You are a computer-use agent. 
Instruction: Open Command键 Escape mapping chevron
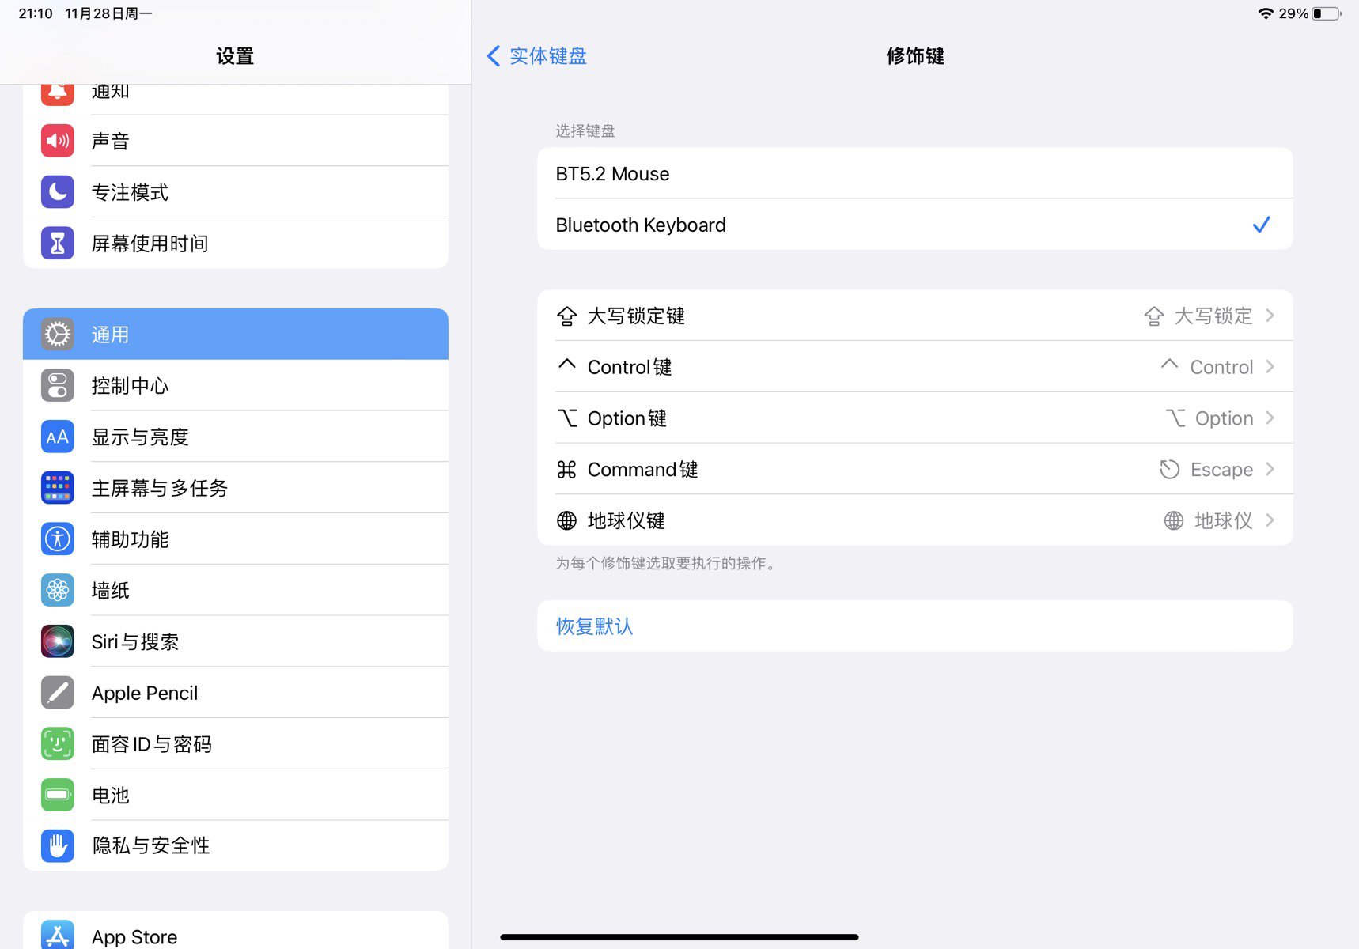[1270, 469]
